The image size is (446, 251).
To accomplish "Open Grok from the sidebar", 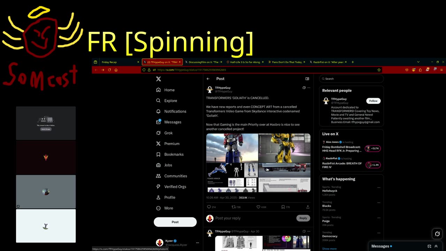I will pos(164,133).
